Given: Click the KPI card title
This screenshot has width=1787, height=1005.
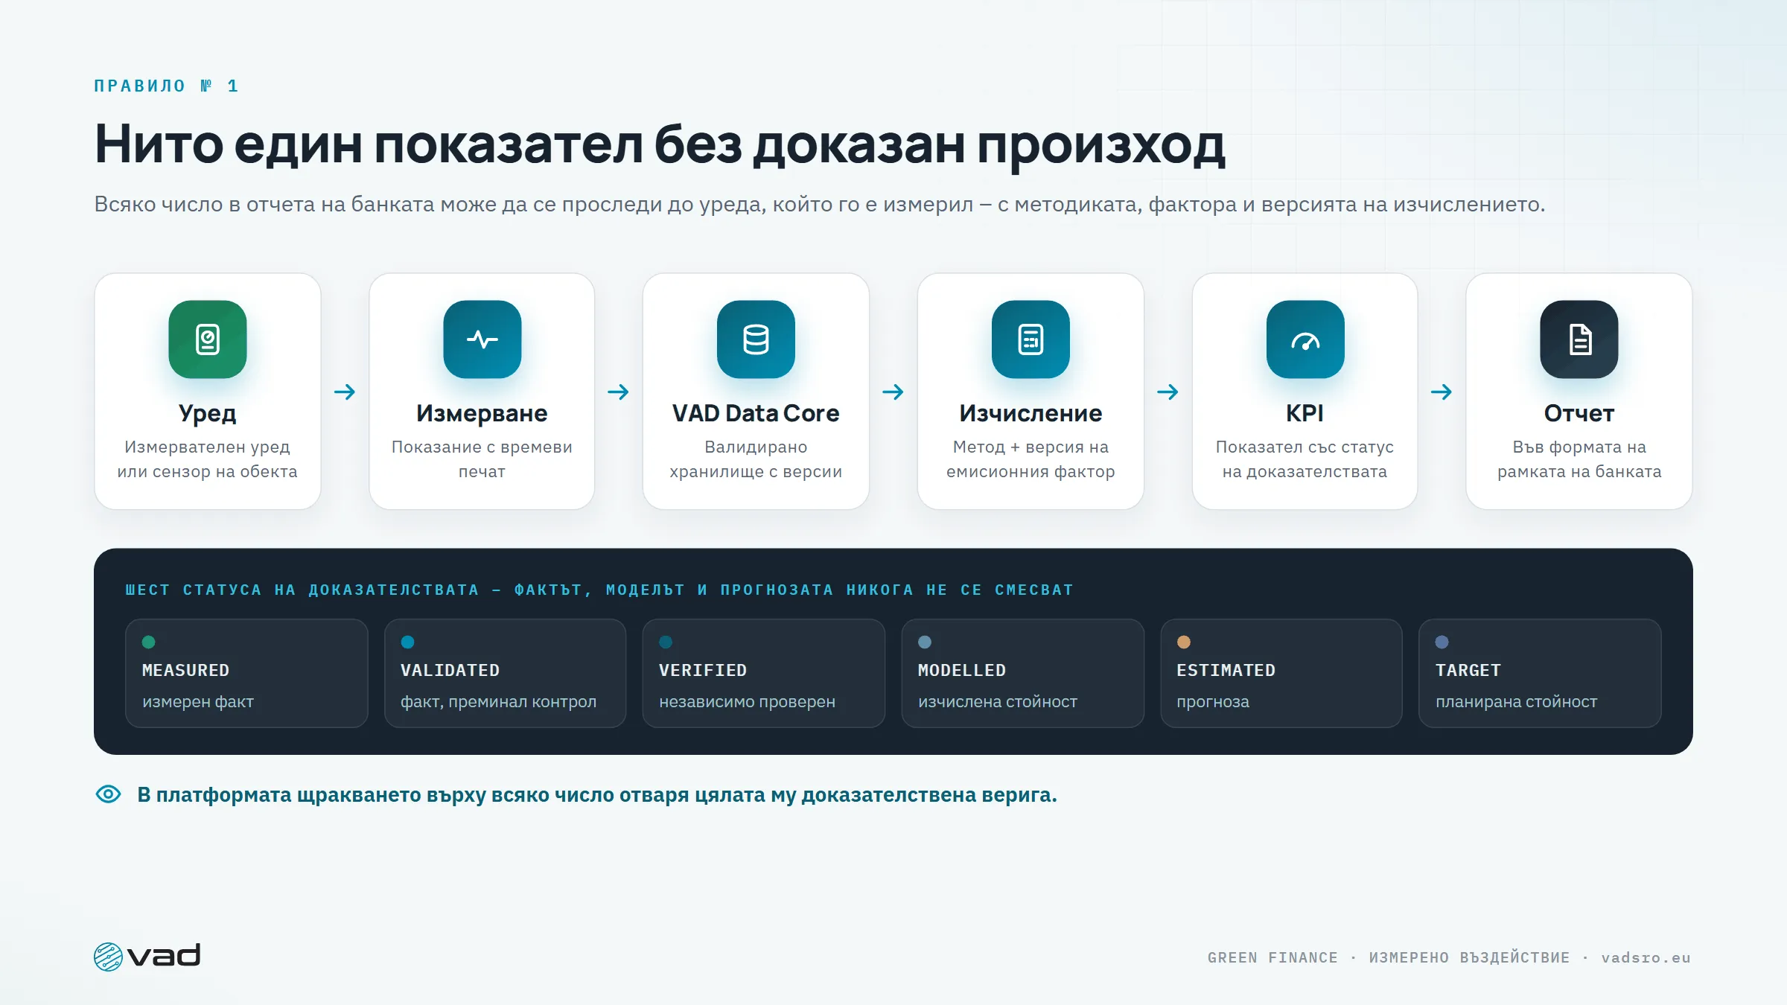Looking at the screenshot, I should click(1305, 413).
